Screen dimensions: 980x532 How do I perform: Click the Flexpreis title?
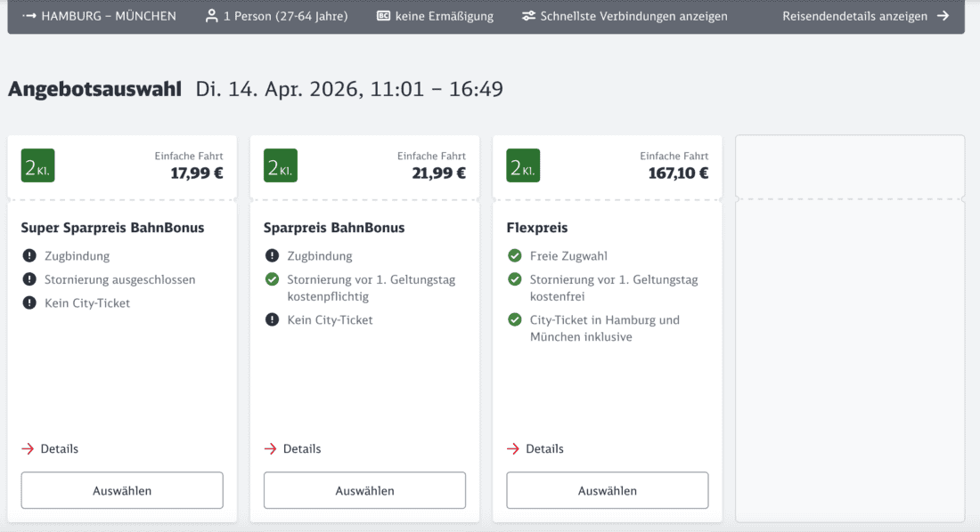point(537,227)
